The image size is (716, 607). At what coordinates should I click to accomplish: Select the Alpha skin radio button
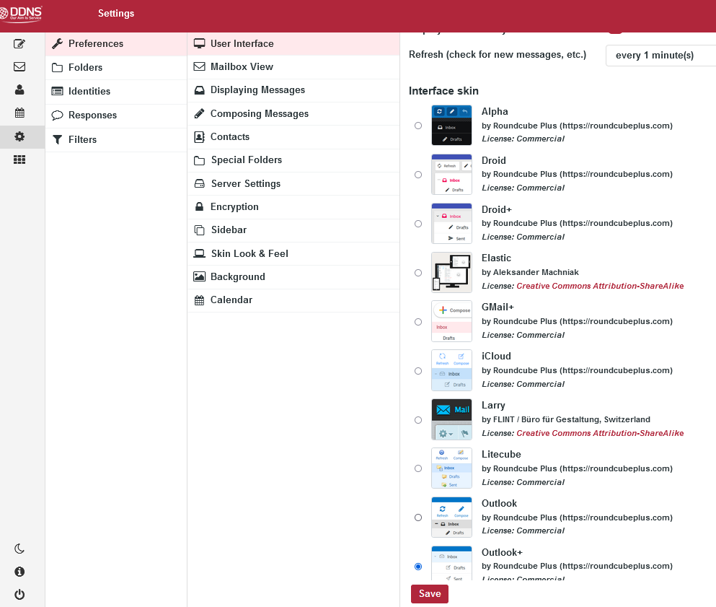(x=417, y=126)
